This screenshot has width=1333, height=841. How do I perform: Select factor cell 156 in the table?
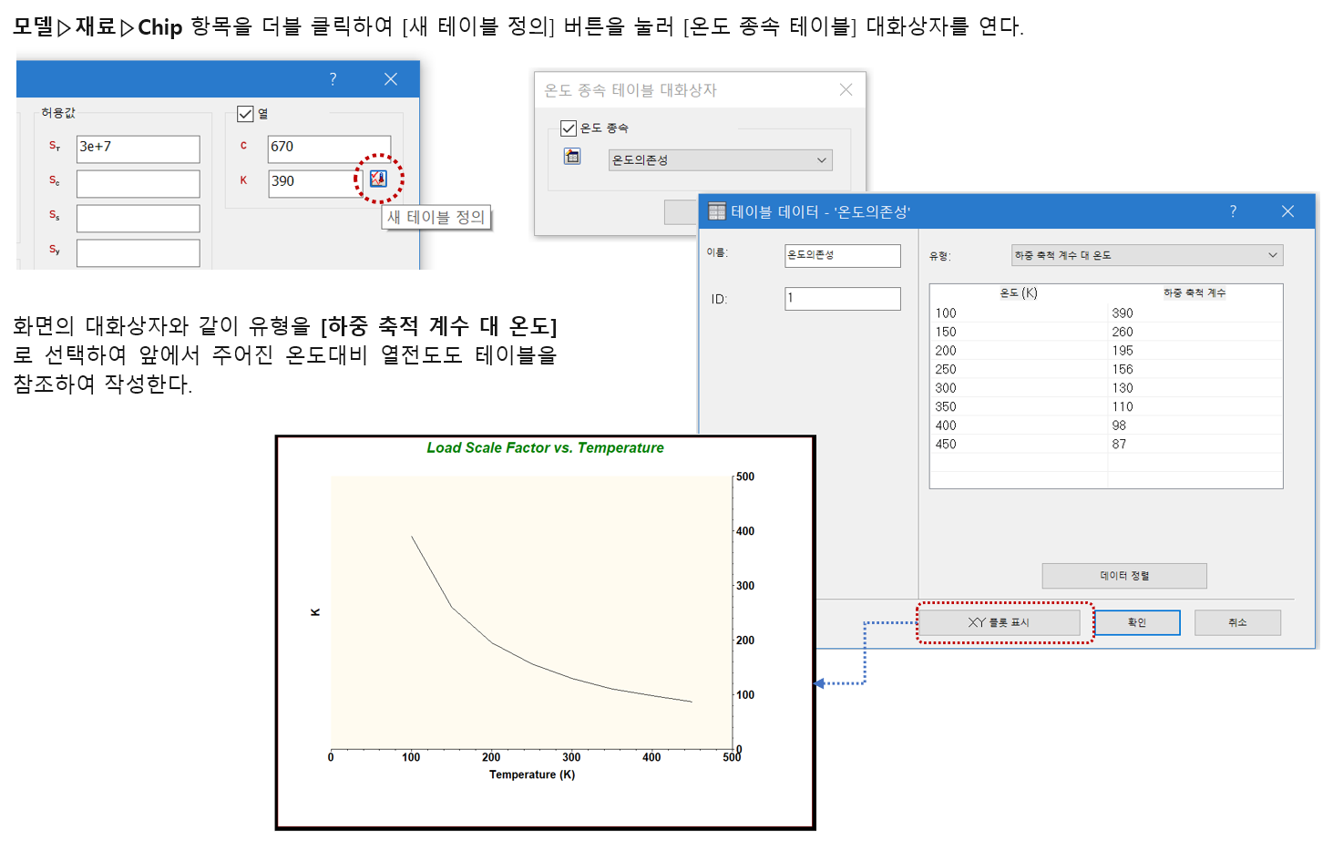point(1195,369)
